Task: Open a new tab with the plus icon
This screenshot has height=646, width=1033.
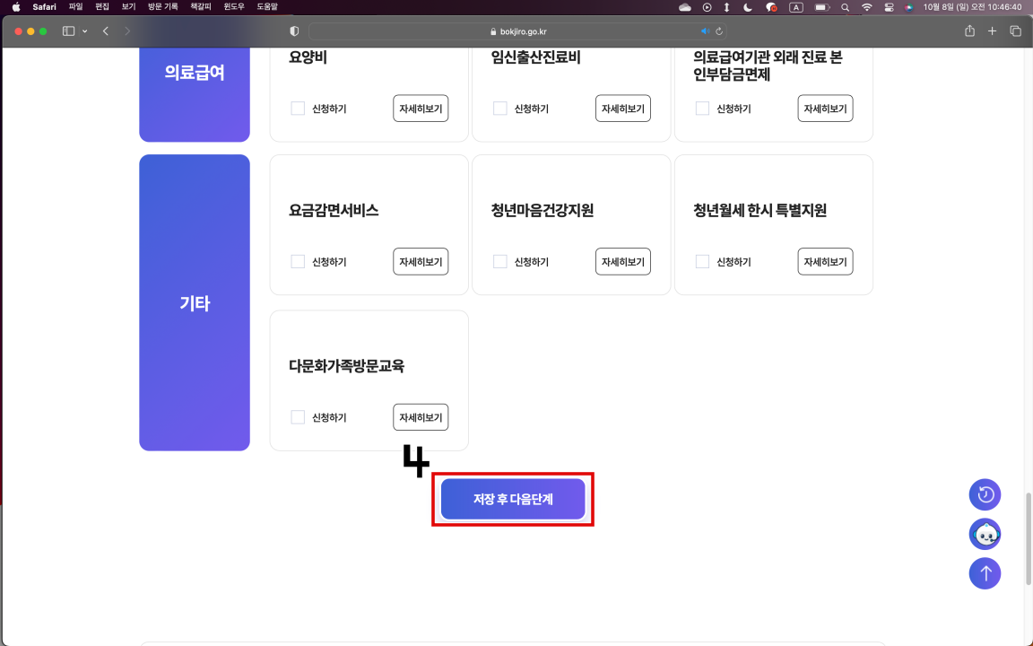Action: [x=992, y=30]
